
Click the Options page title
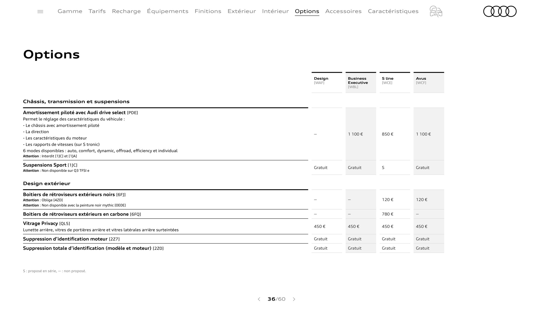coord(51,55)
